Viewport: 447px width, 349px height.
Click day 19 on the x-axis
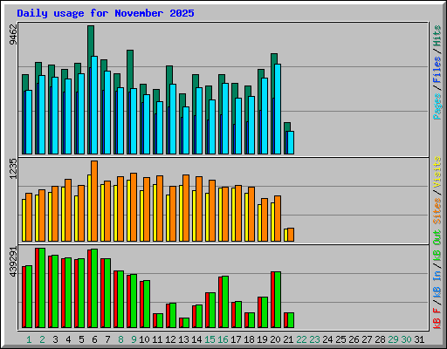pos(262,339)
